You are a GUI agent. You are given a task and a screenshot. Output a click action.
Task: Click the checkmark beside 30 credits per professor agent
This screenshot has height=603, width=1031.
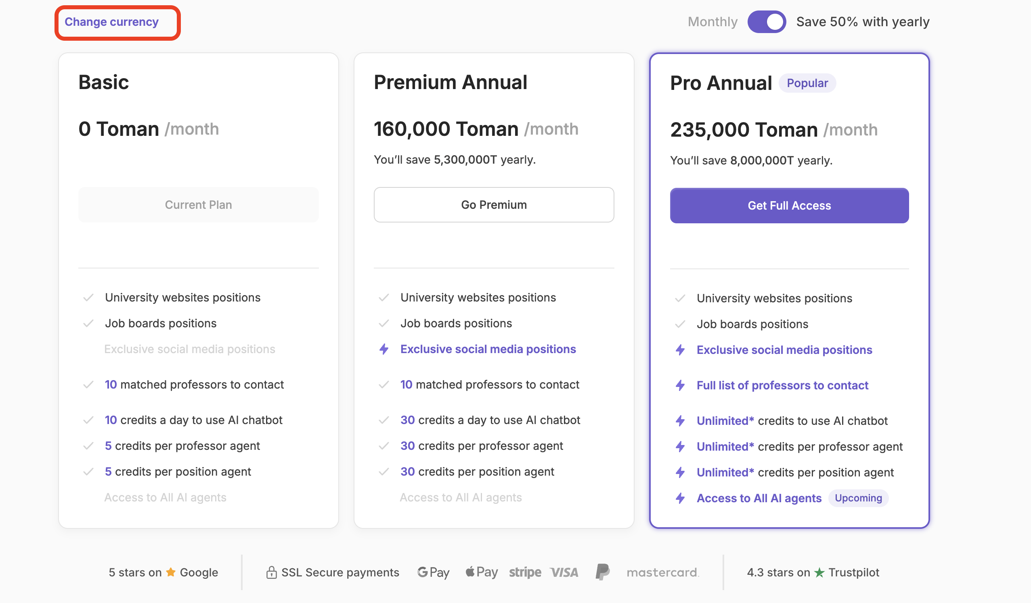[384, 446]
